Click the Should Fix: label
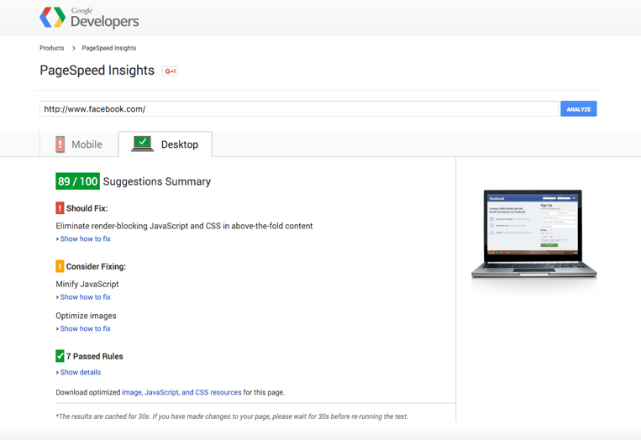This screenshot has height=440, width=641. point(87,208)
